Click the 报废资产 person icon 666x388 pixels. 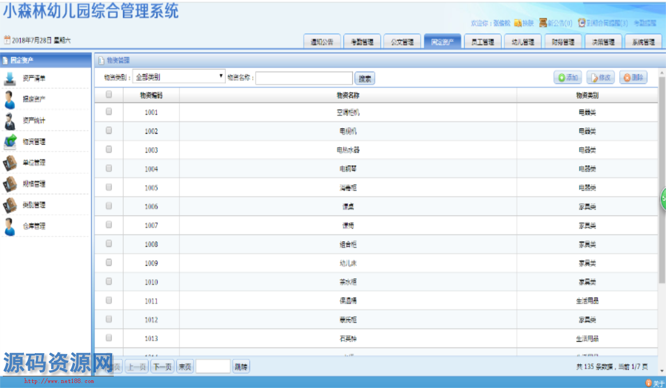coord(9,100)
